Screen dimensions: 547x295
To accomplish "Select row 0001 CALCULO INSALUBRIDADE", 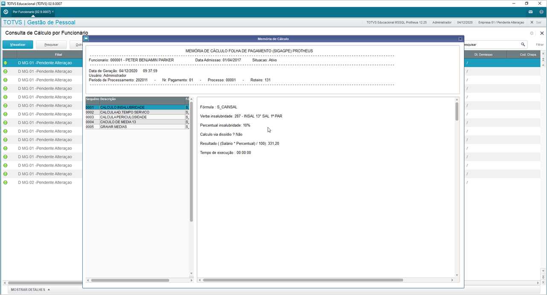I will 137,107.
